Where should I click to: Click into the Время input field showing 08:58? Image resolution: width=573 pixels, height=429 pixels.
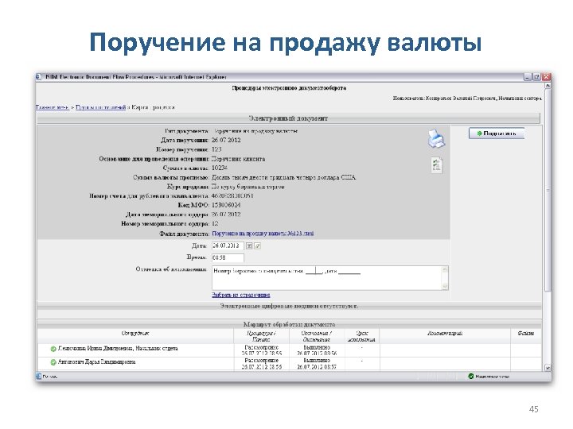point(228,257)
